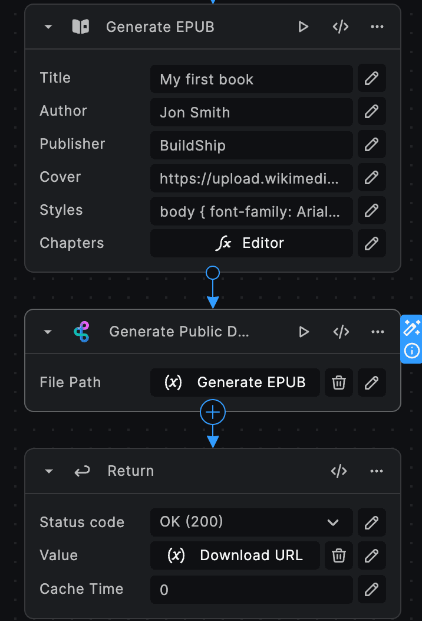Image resolution: width=422 pixels, height=621 pixels.
Task: Play the Generate Public Download node
Action: click(304, 332)
